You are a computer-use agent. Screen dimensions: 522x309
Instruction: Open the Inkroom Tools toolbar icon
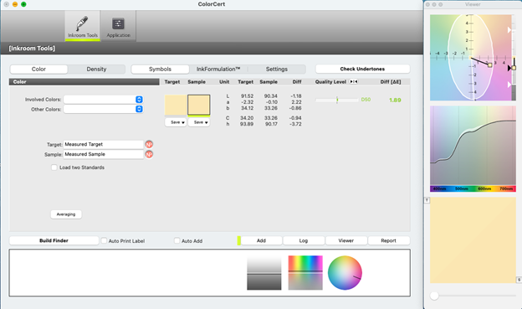coord(83,26)
